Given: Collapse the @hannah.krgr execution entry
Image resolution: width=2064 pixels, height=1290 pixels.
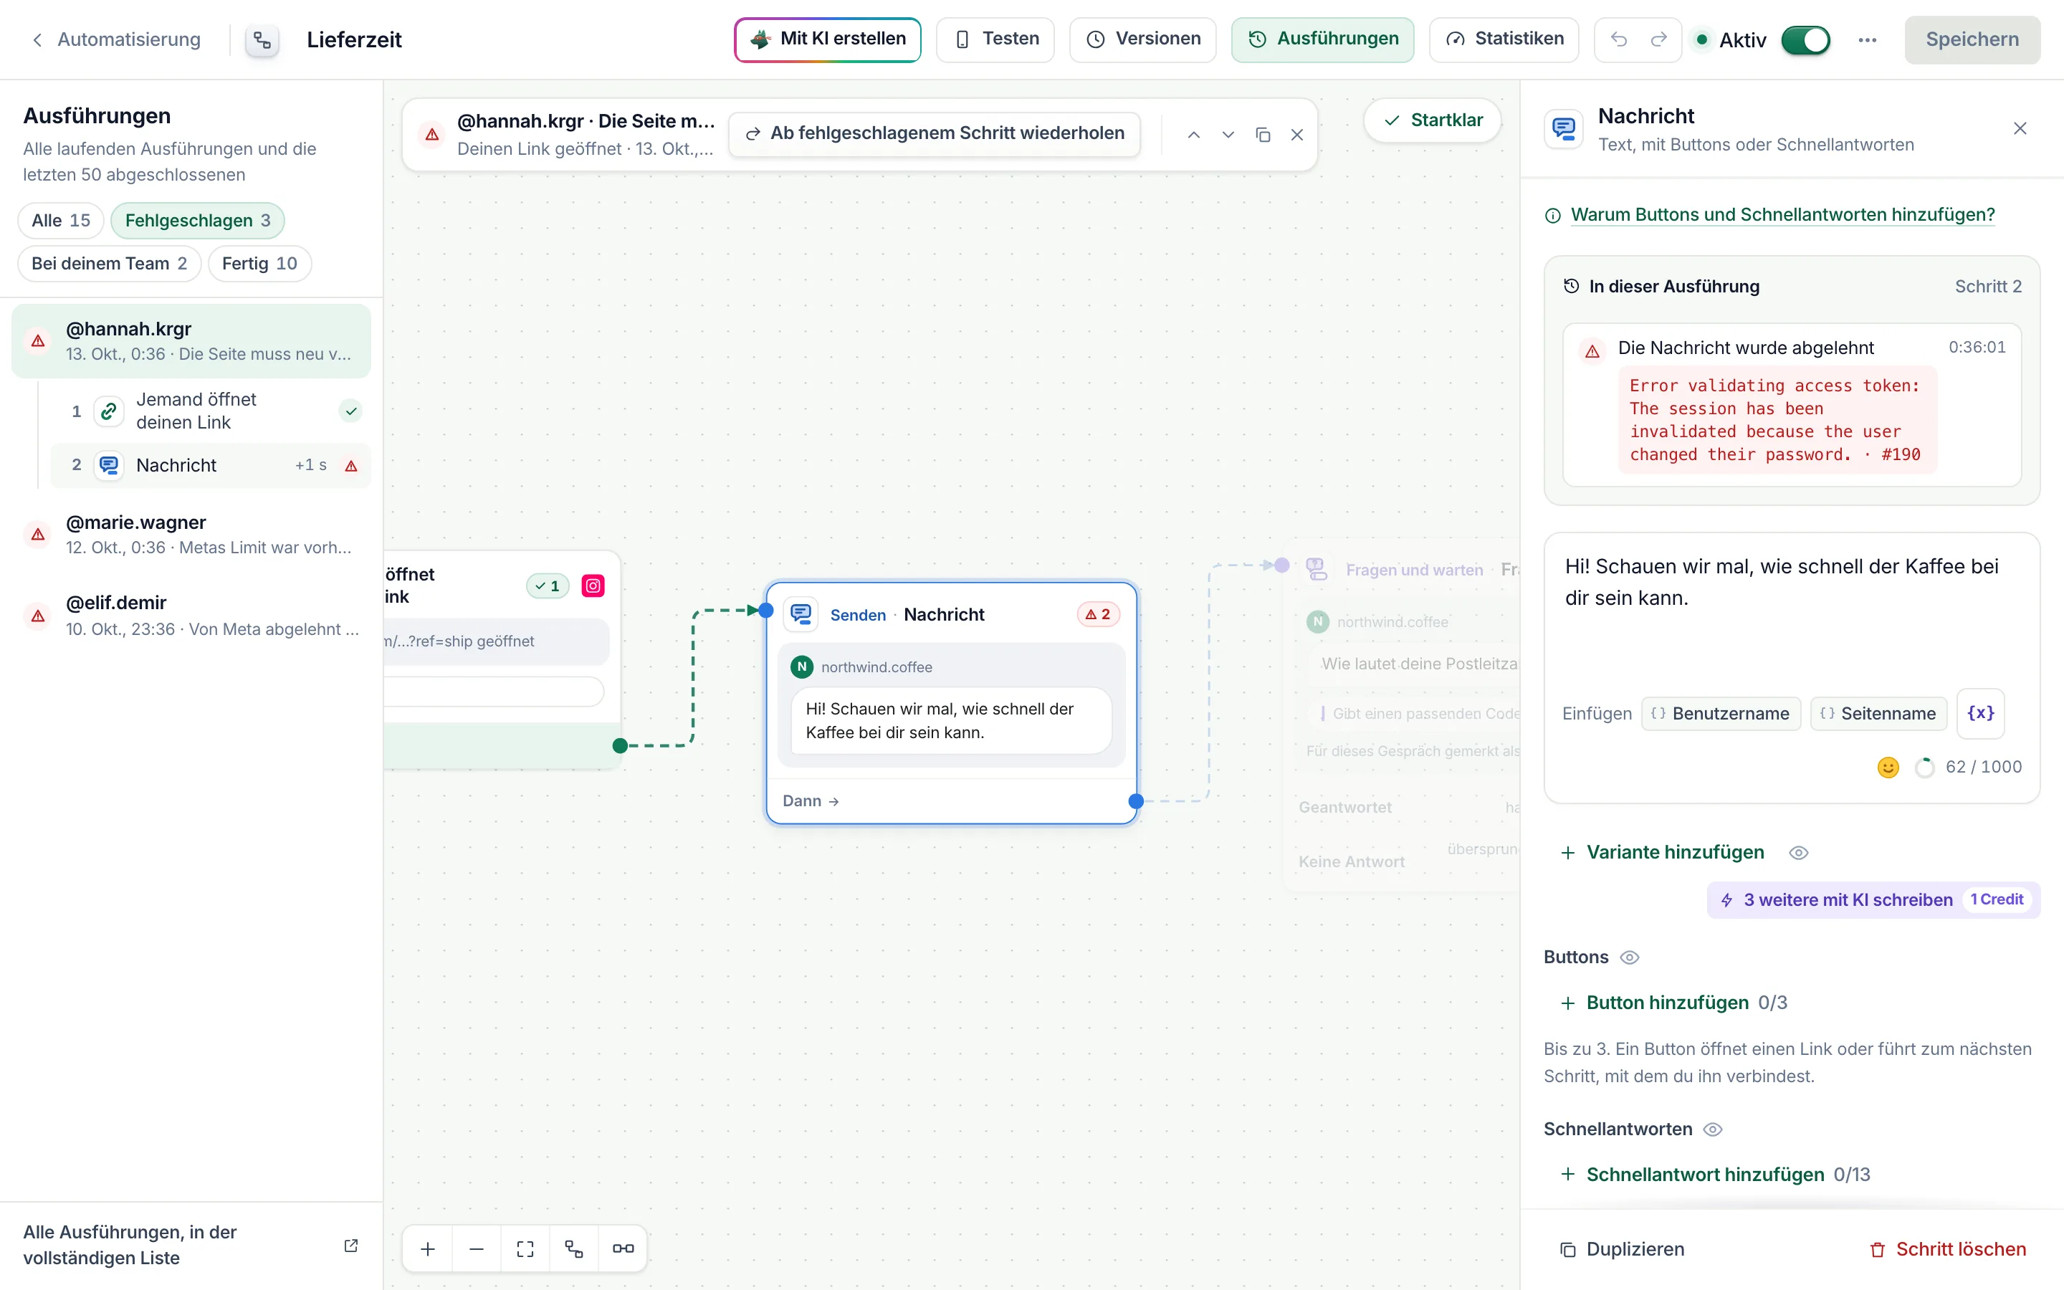Looking at the screenshot, I should (x=191, y=340).
